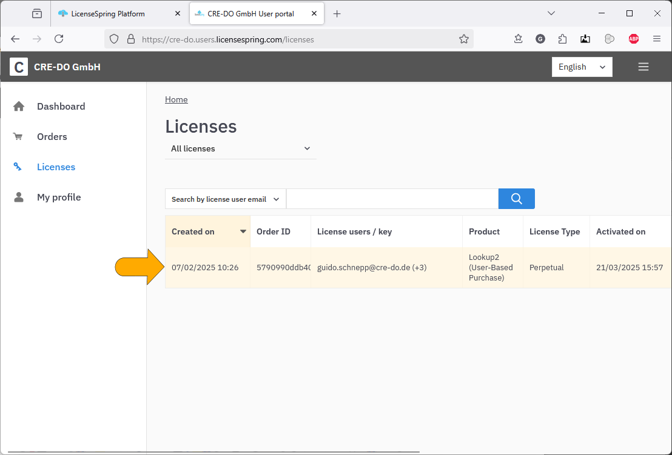Sort by Created on column arrow

coord(243,231)
